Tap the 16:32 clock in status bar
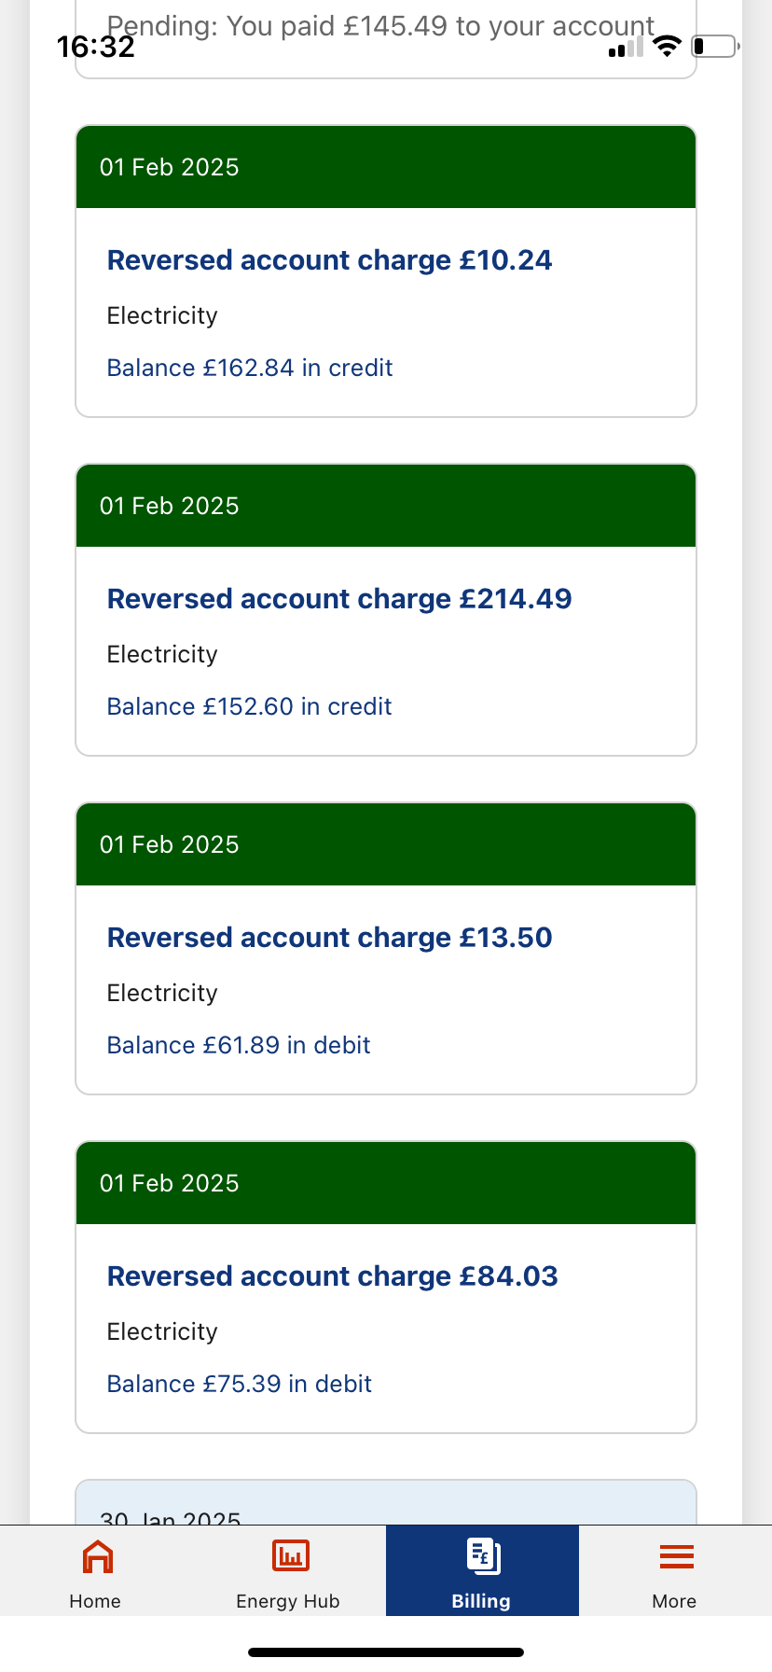This screenshot has width=772, height=1672. click(x=95, y=47)
